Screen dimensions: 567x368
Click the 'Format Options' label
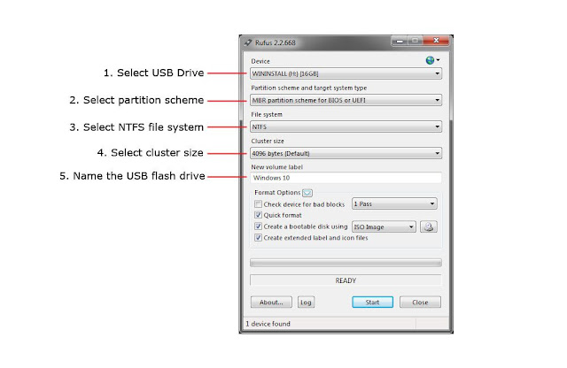click(277, 193)
